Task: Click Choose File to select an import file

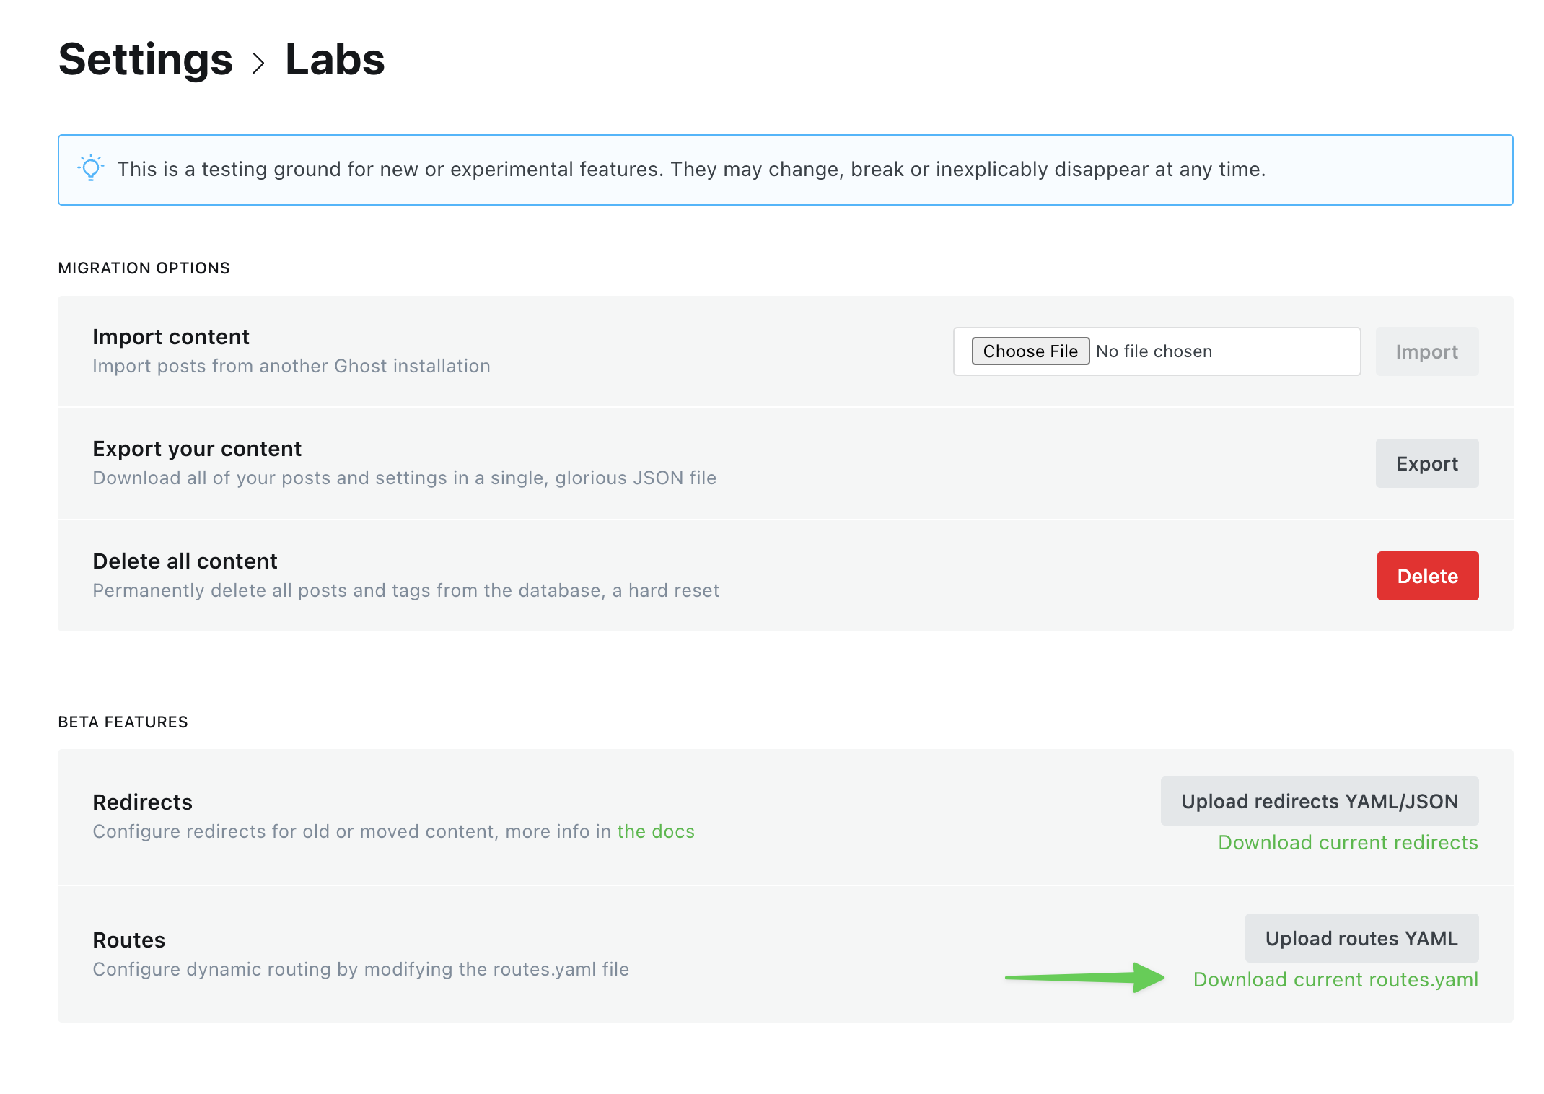Action: (x=1030, y=351)
